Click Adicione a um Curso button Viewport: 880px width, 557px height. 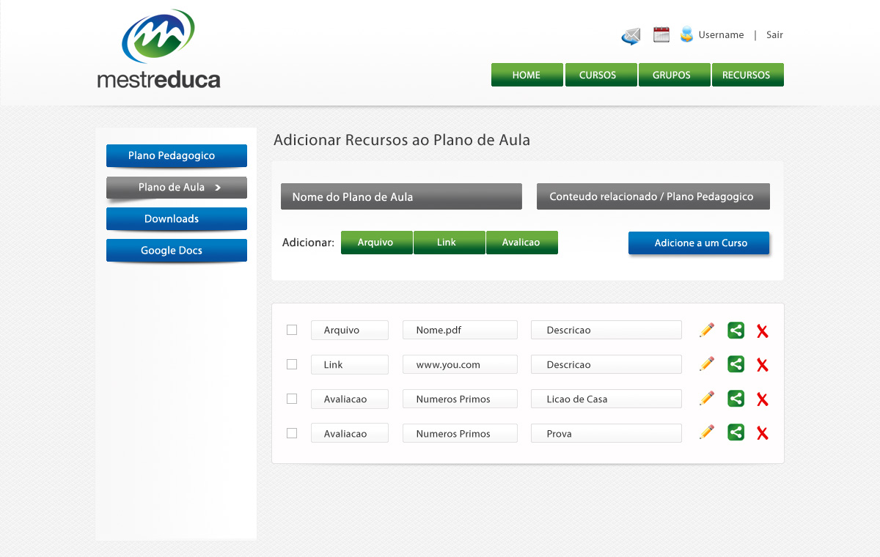coord(699,243)
